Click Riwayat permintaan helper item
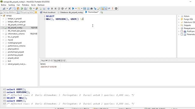This screenshot has width=195, height=109. [189, 28]
